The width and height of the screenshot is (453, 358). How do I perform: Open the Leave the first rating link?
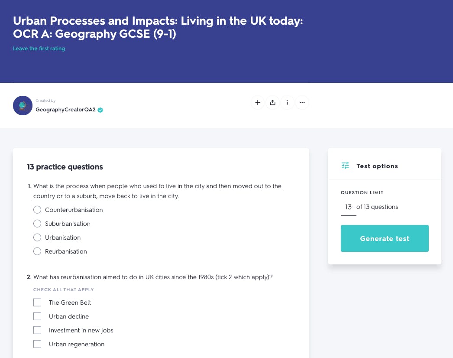(39, 48)
